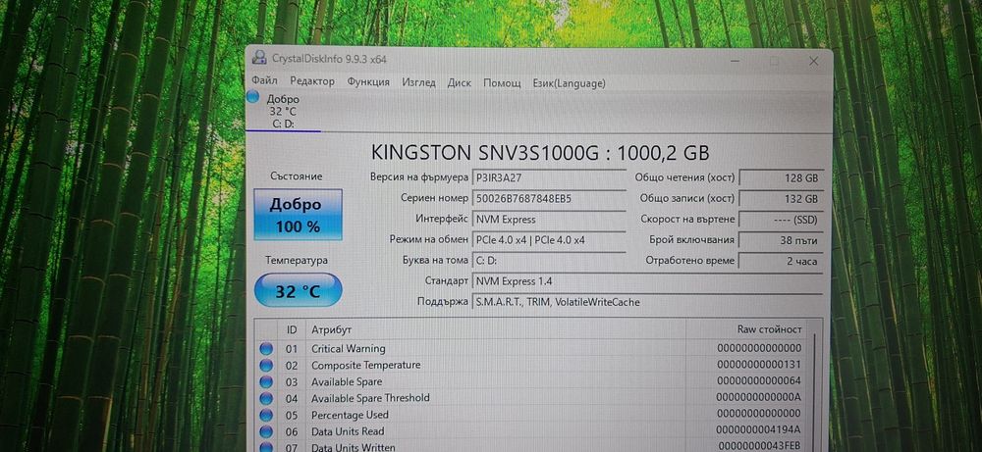Select the Percentage Used attribute row
This screenshot has height=452, width=982.
point(531,415)
